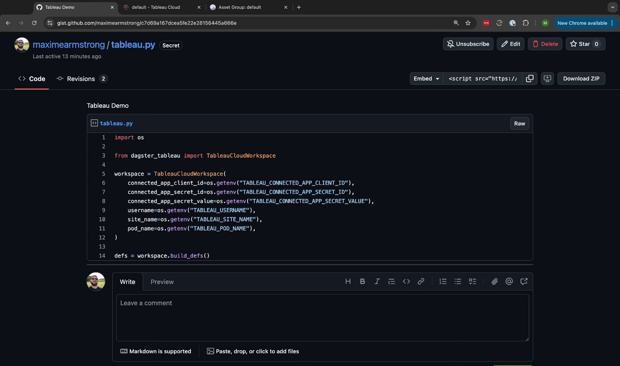
Task: Open a new browser tab
Action: (x=299, y=7)
